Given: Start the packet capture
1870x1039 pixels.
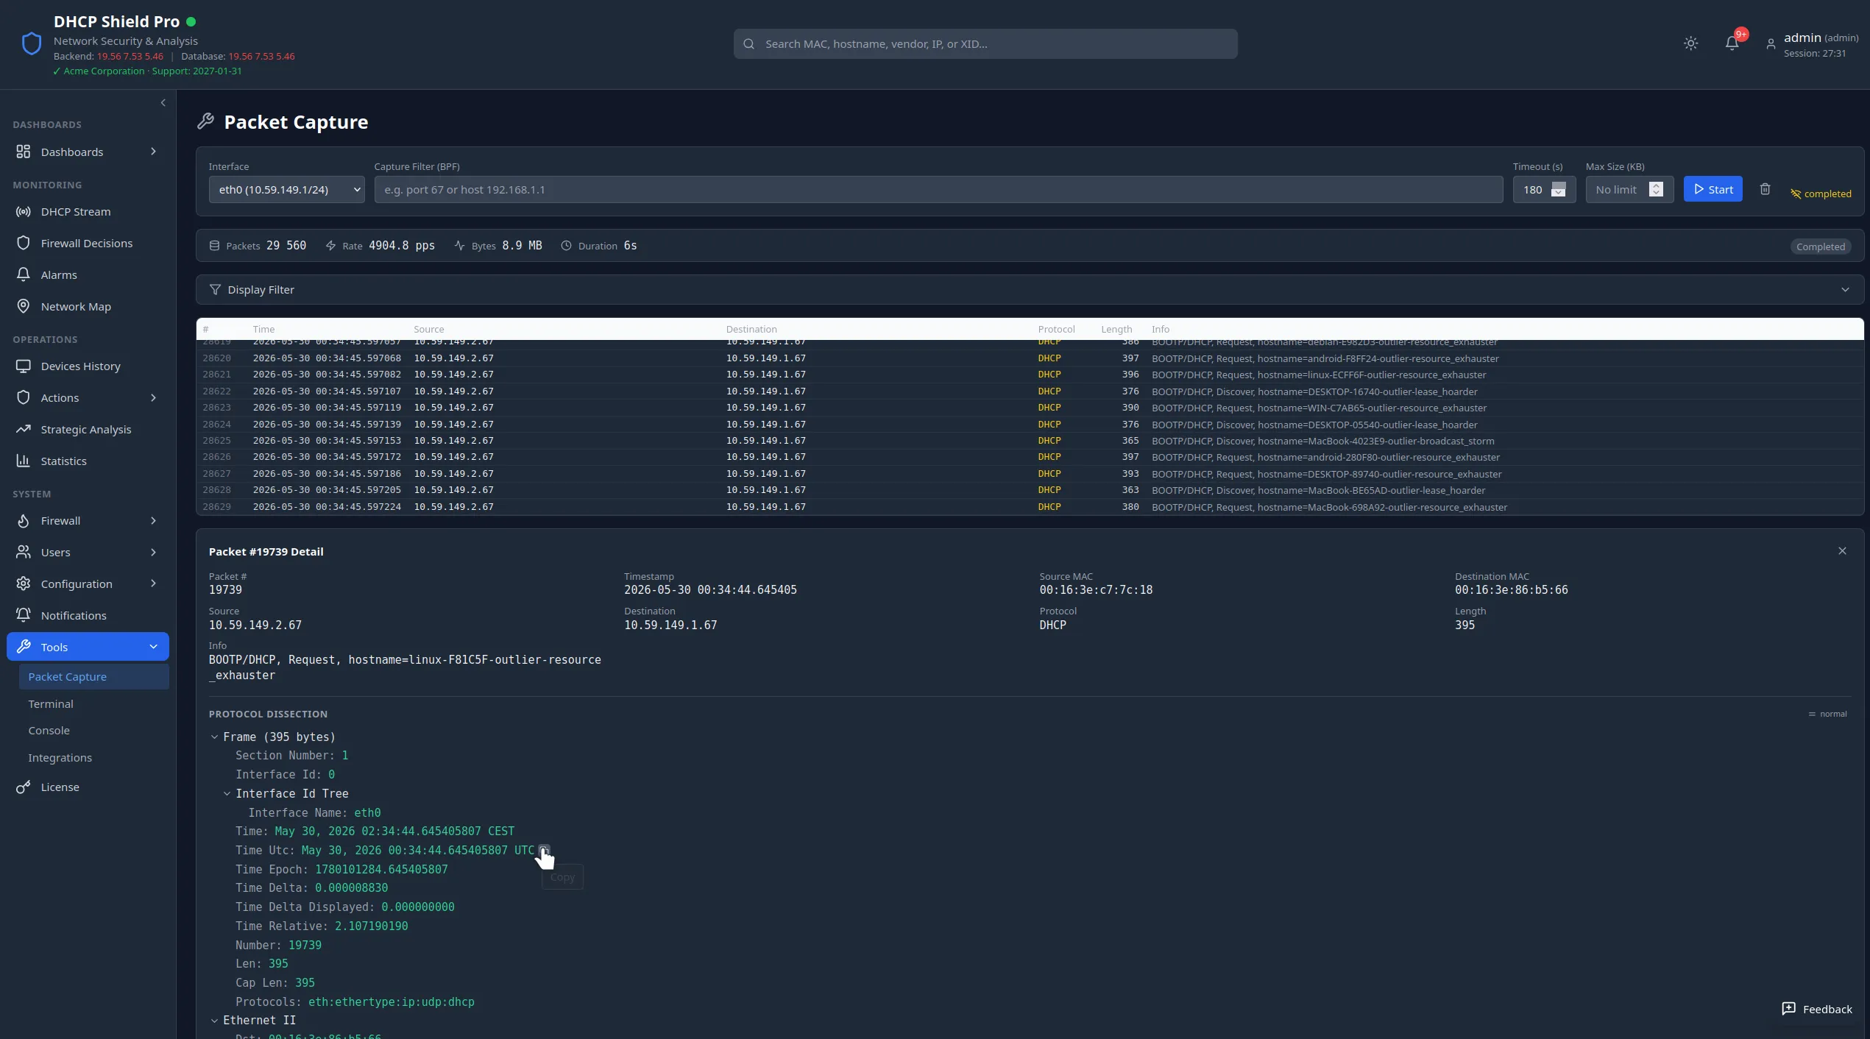Looking at the screenshot, I should (x=1713, y=189).
